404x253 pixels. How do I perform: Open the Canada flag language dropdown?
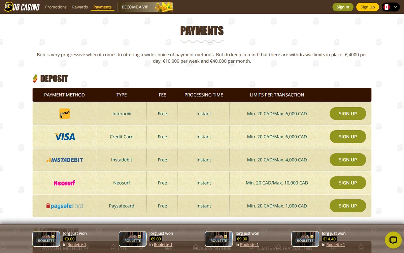coord(391,7)
